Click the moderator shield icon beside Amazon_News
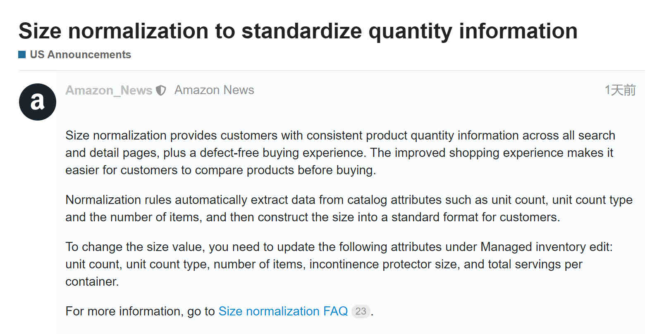This screenshot has height=334, width=657. click(161, 90)
